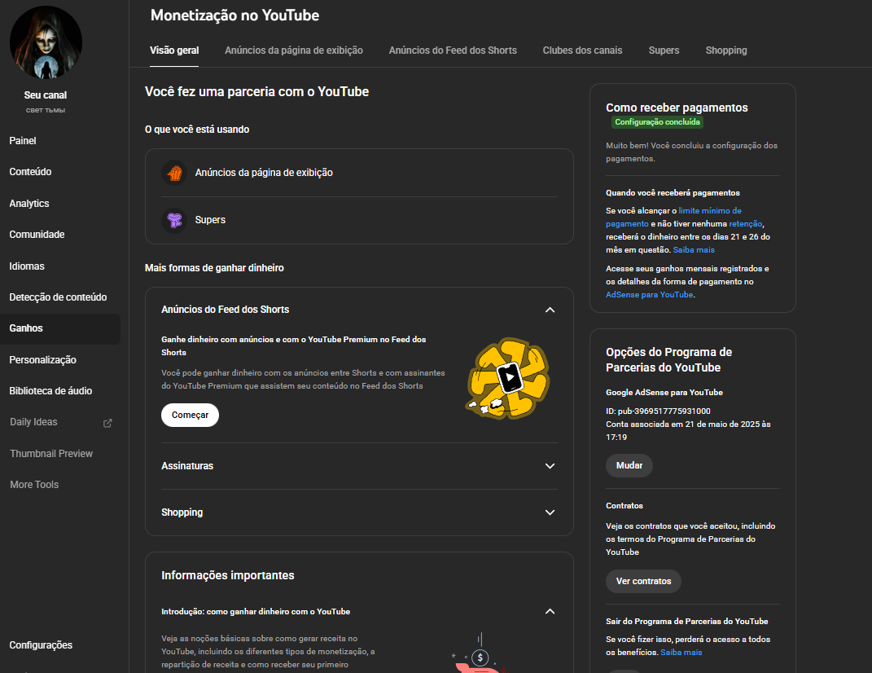Expand the Assinaturas section
Screen dimensions: 872x673
(550, 466)
